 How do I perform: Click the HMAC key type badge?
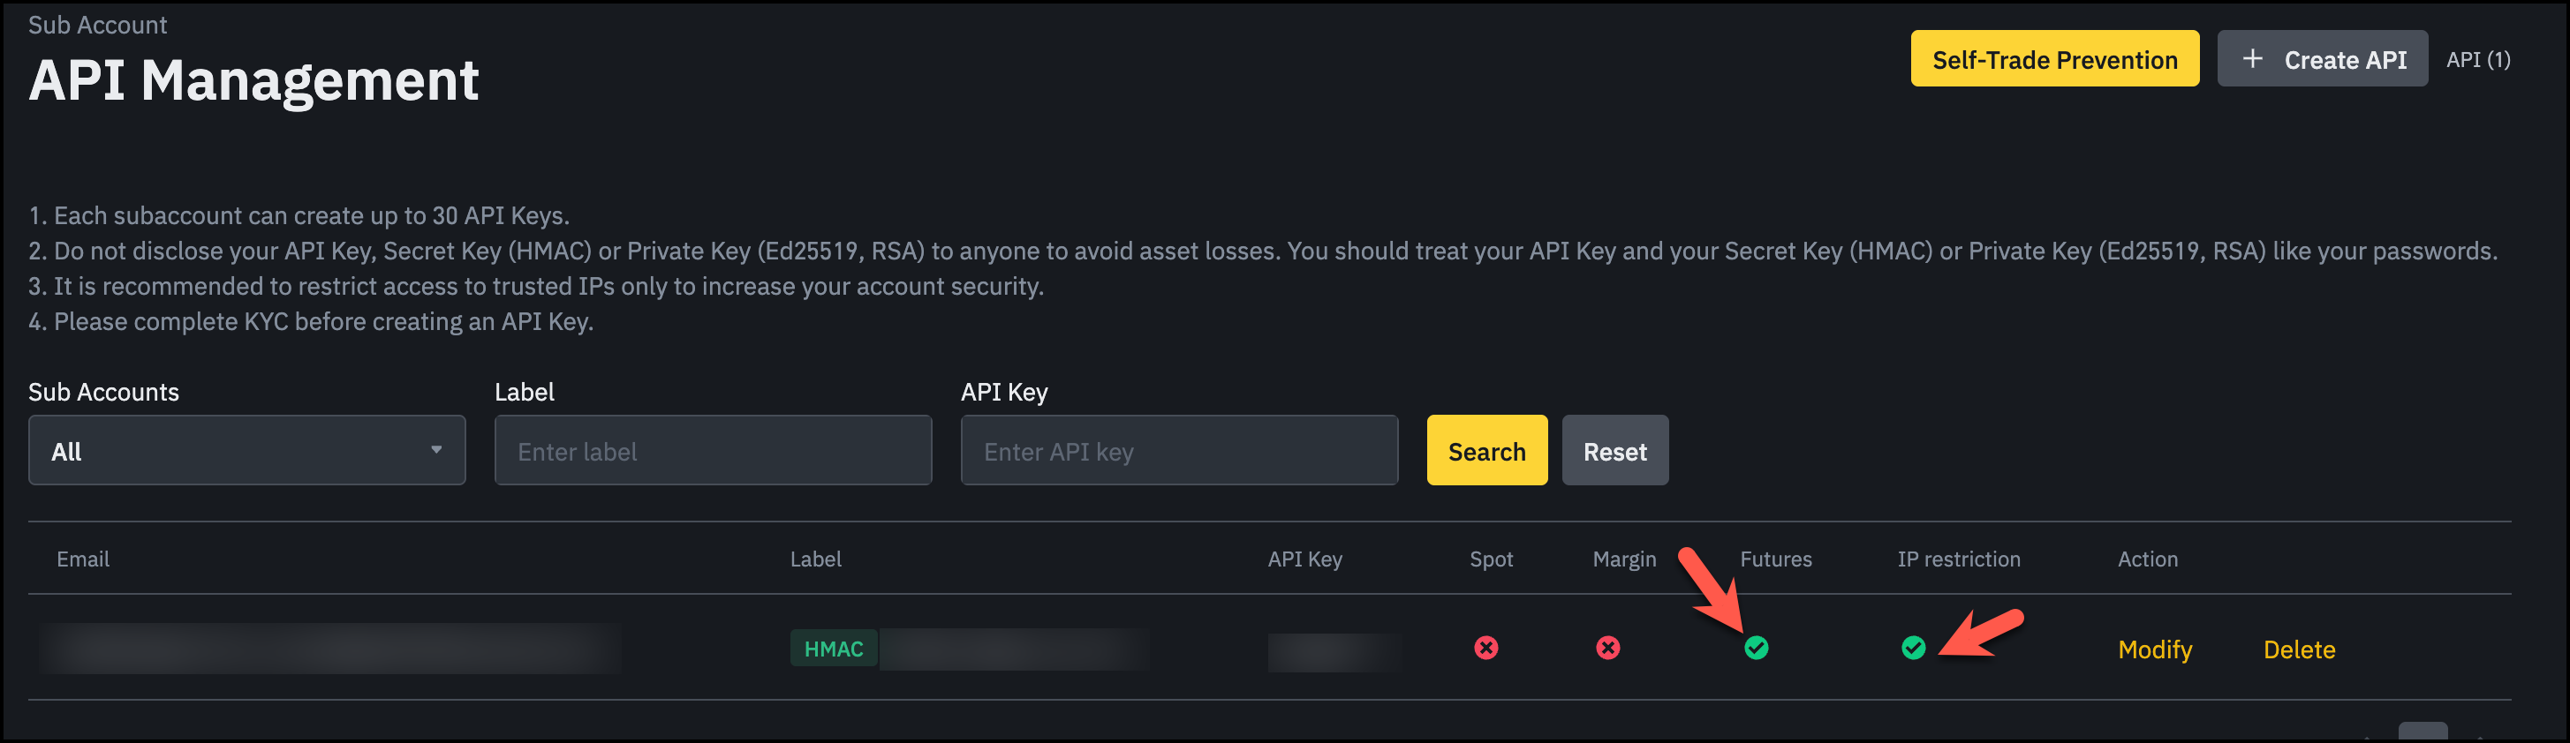(833, 649)
